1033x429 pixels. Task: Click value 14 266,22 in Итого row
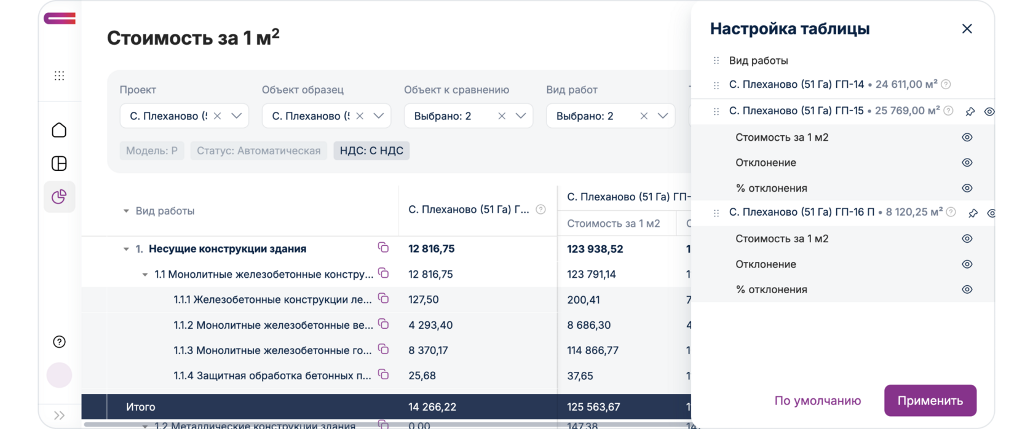pyautogui.click(x=432, y=407)
